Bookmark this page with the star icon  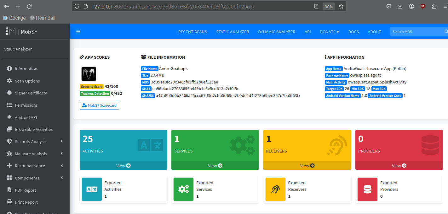pyautogui.click(x=341, y=6)
